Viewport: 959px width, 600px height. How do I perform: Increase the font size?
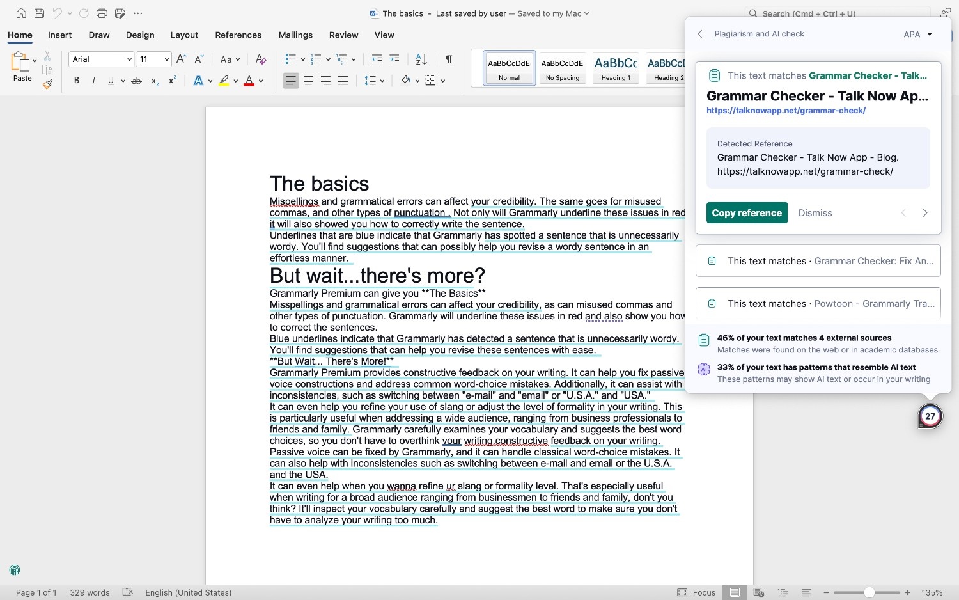tap(180, 59)
